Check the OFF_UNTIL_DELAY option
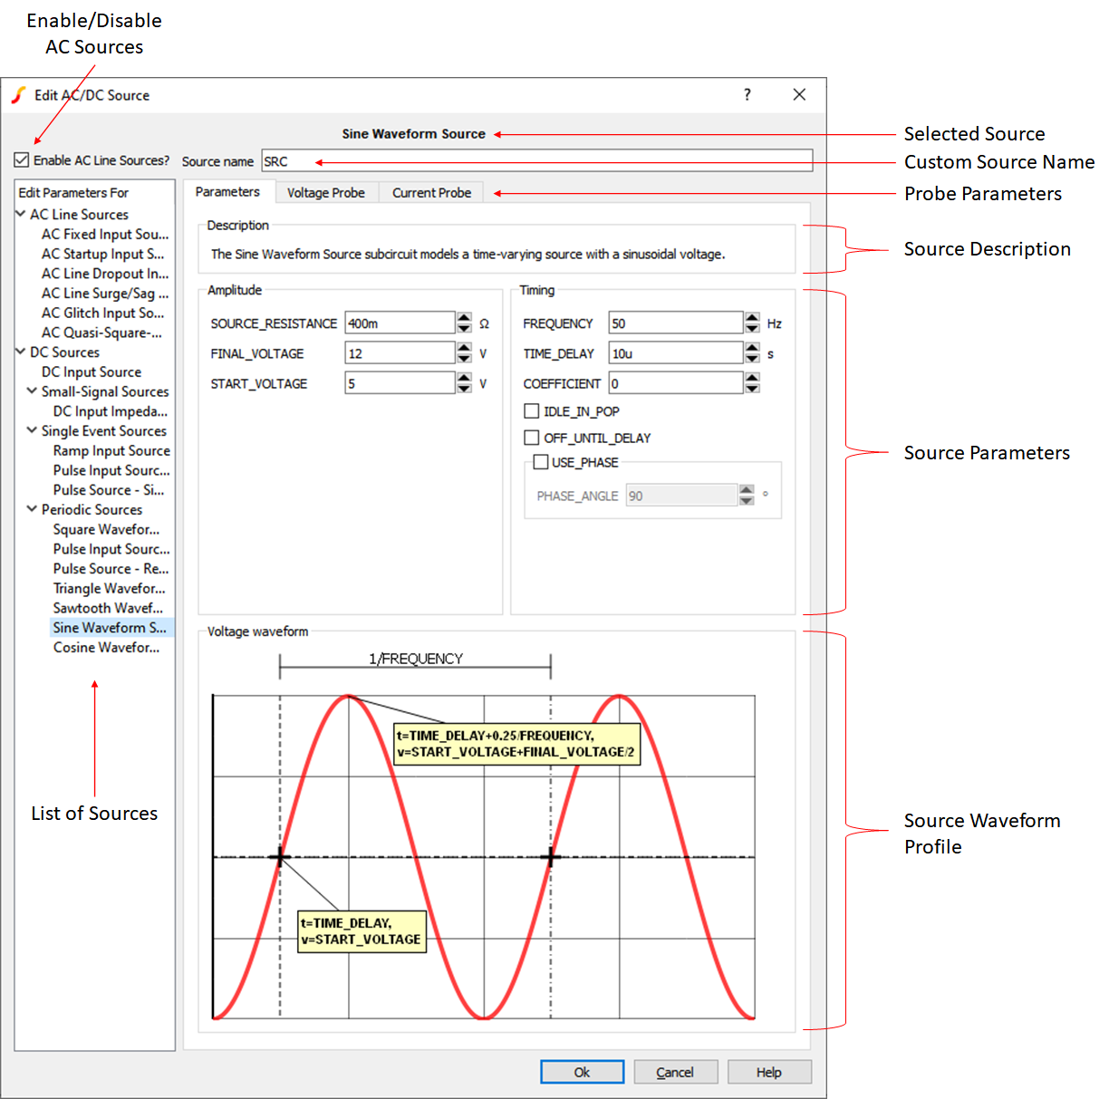 point(532,438)
